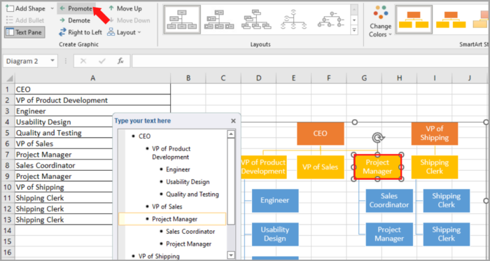
Task: Click the Select All corner triangle
Action: [9, 78]
